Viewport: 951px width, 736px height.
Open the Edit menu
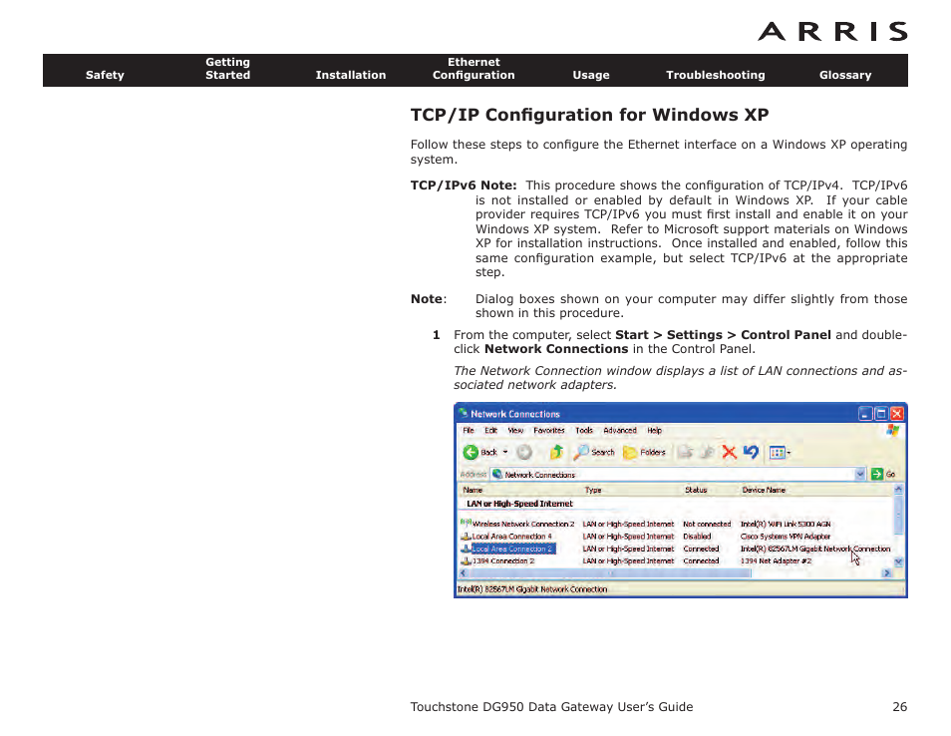coord(490,430)
